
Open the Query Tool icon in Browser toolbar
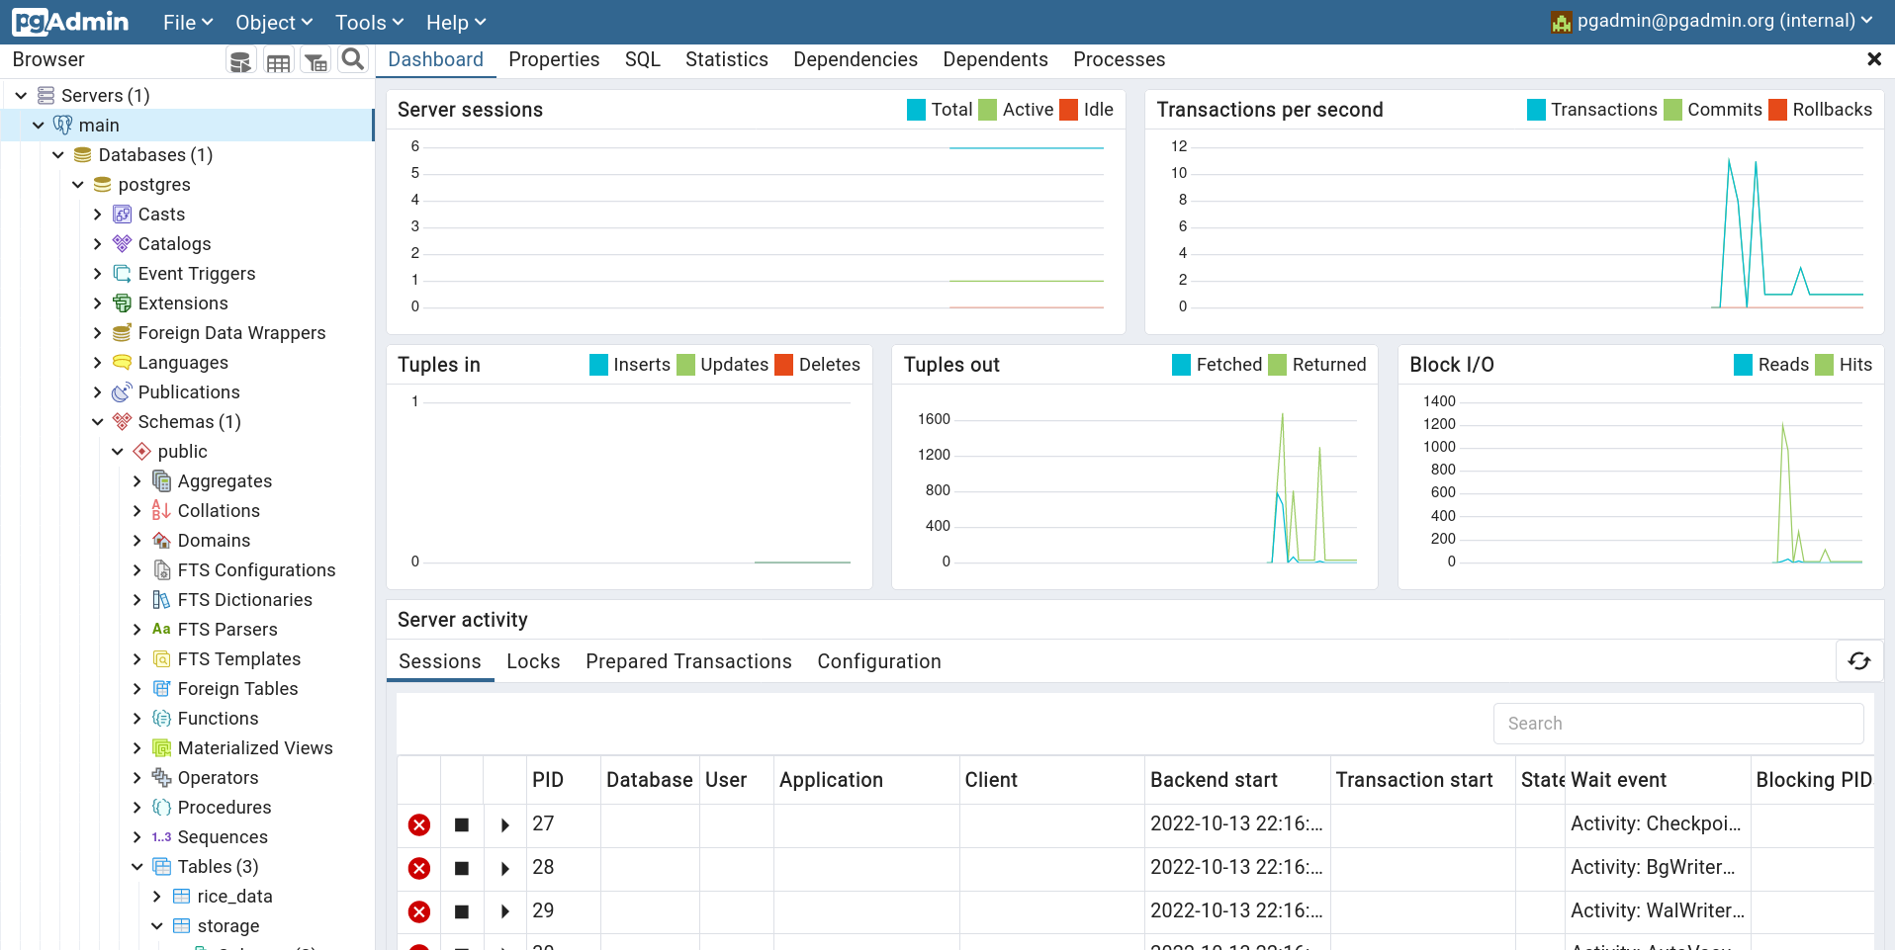[x=240, y=61]
